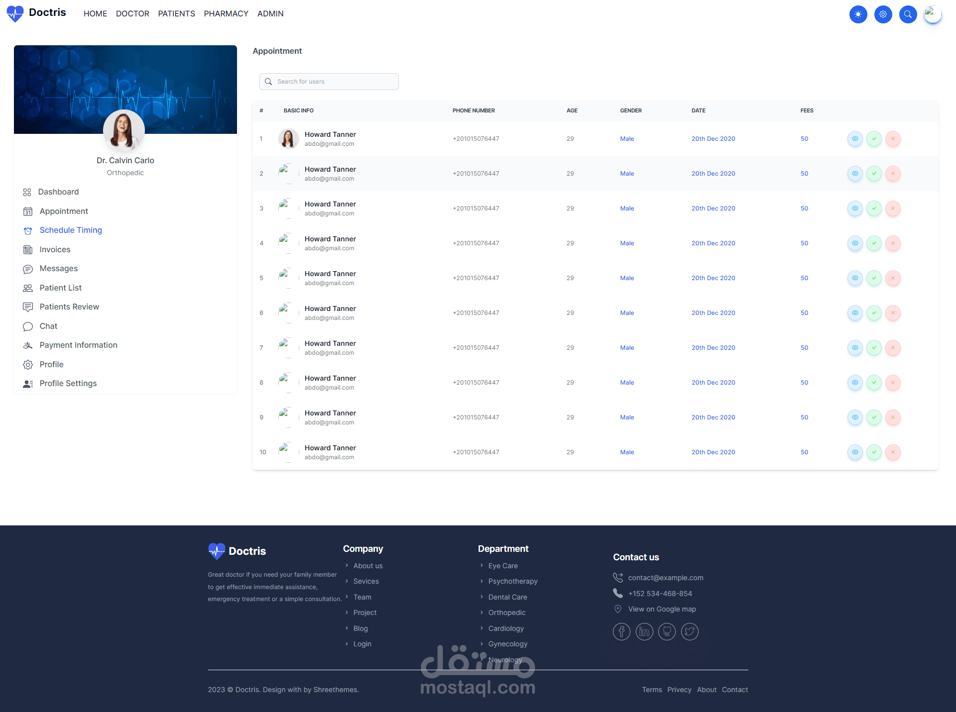Viewport: 956px width, 712px height.
Task: Expand the PHARMACY navigation menu
Action: (226, 14)
